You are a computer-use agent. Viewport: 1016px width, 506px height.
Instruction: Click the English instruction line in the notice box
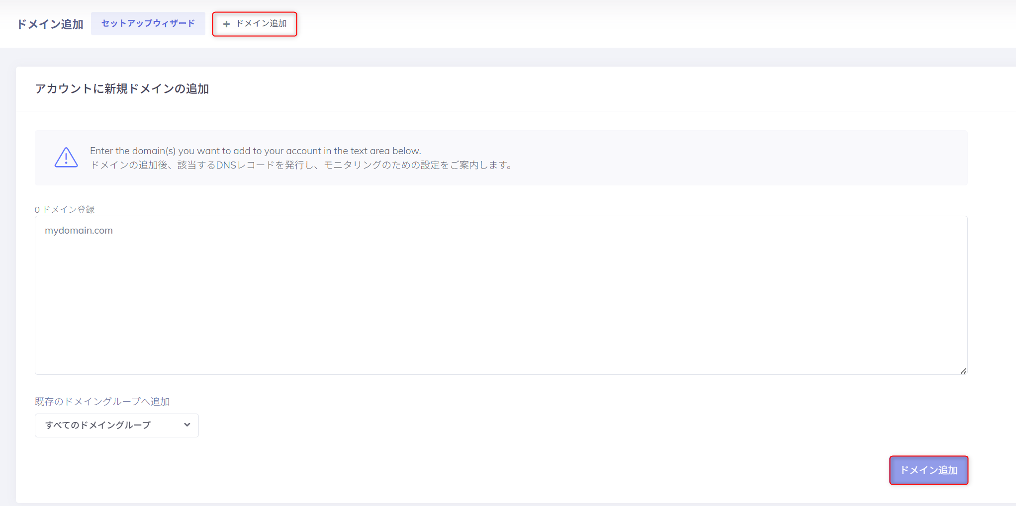pyautogui.click(x=256, y=150)
